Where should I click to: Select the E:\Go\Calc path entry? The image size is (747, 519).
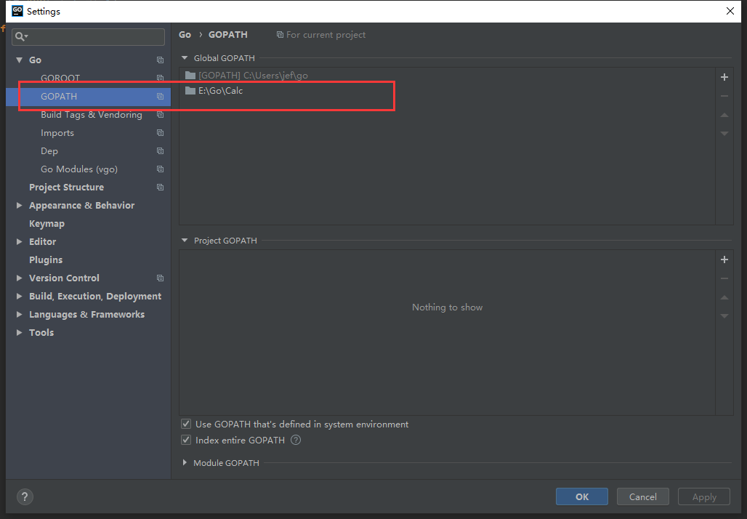[x=447, y=91]
